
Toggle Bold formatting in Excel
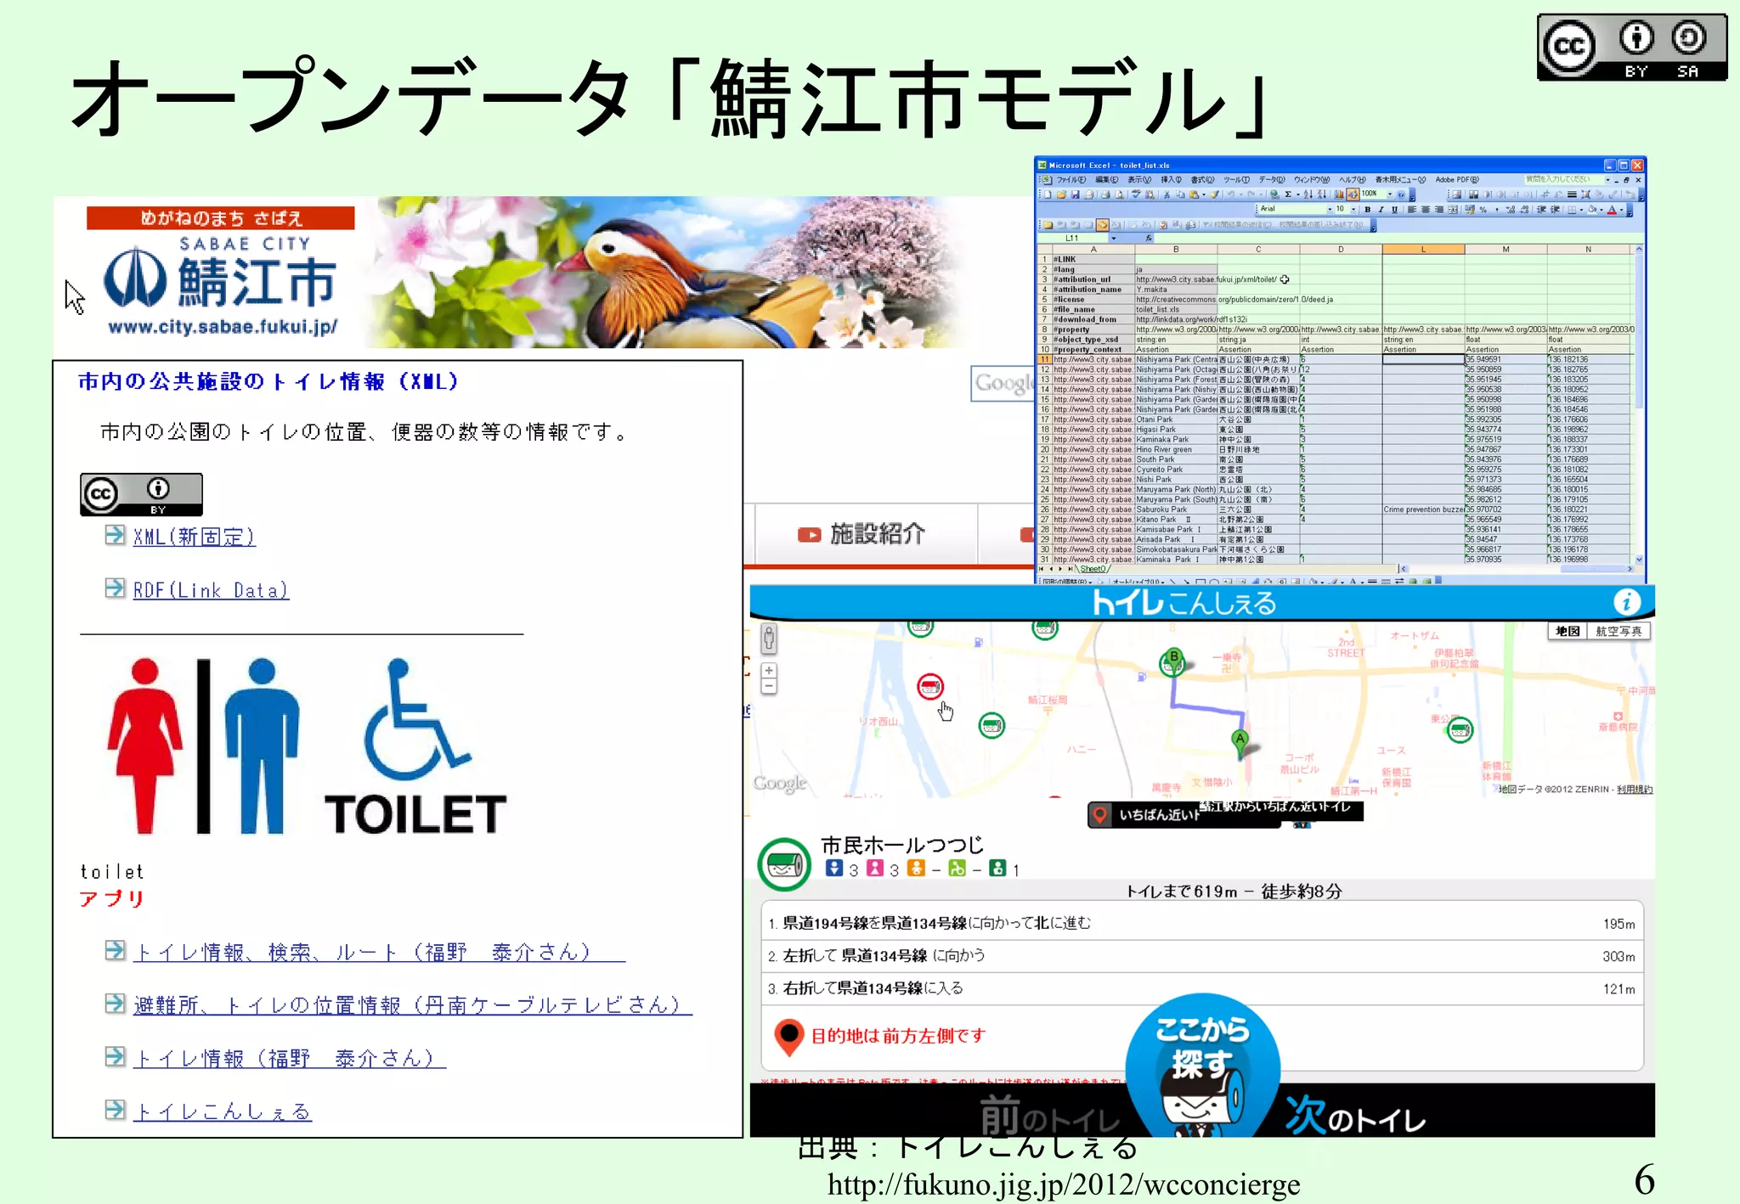[1368, 209]
